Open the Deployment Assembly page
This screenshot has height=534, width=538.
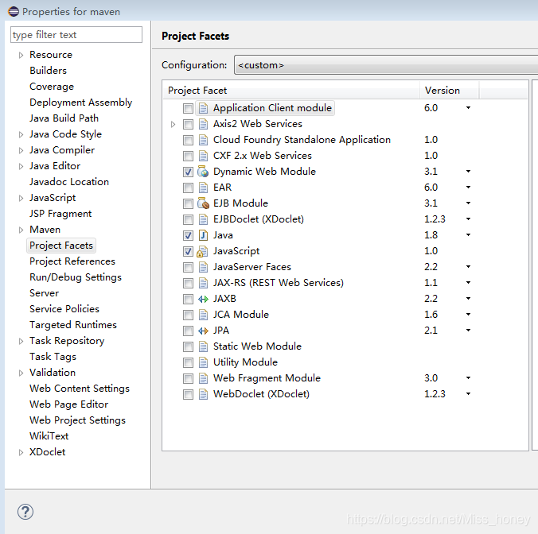pos(80,103)
